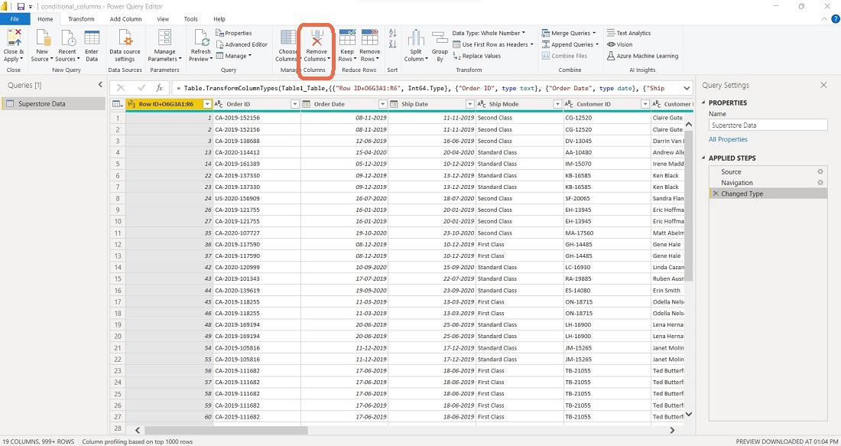The height and width of the screenshot is (446, 841).
Task: Click the Refresh Preview icon
Action: [x=201, y=39]
